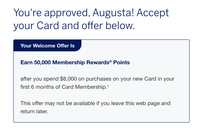Click the "your Card and offer below." heading line
Viewport: 201px width, 128px height.
tap(74, 26)
